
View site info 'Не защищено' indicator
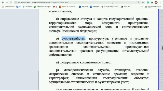22,3
